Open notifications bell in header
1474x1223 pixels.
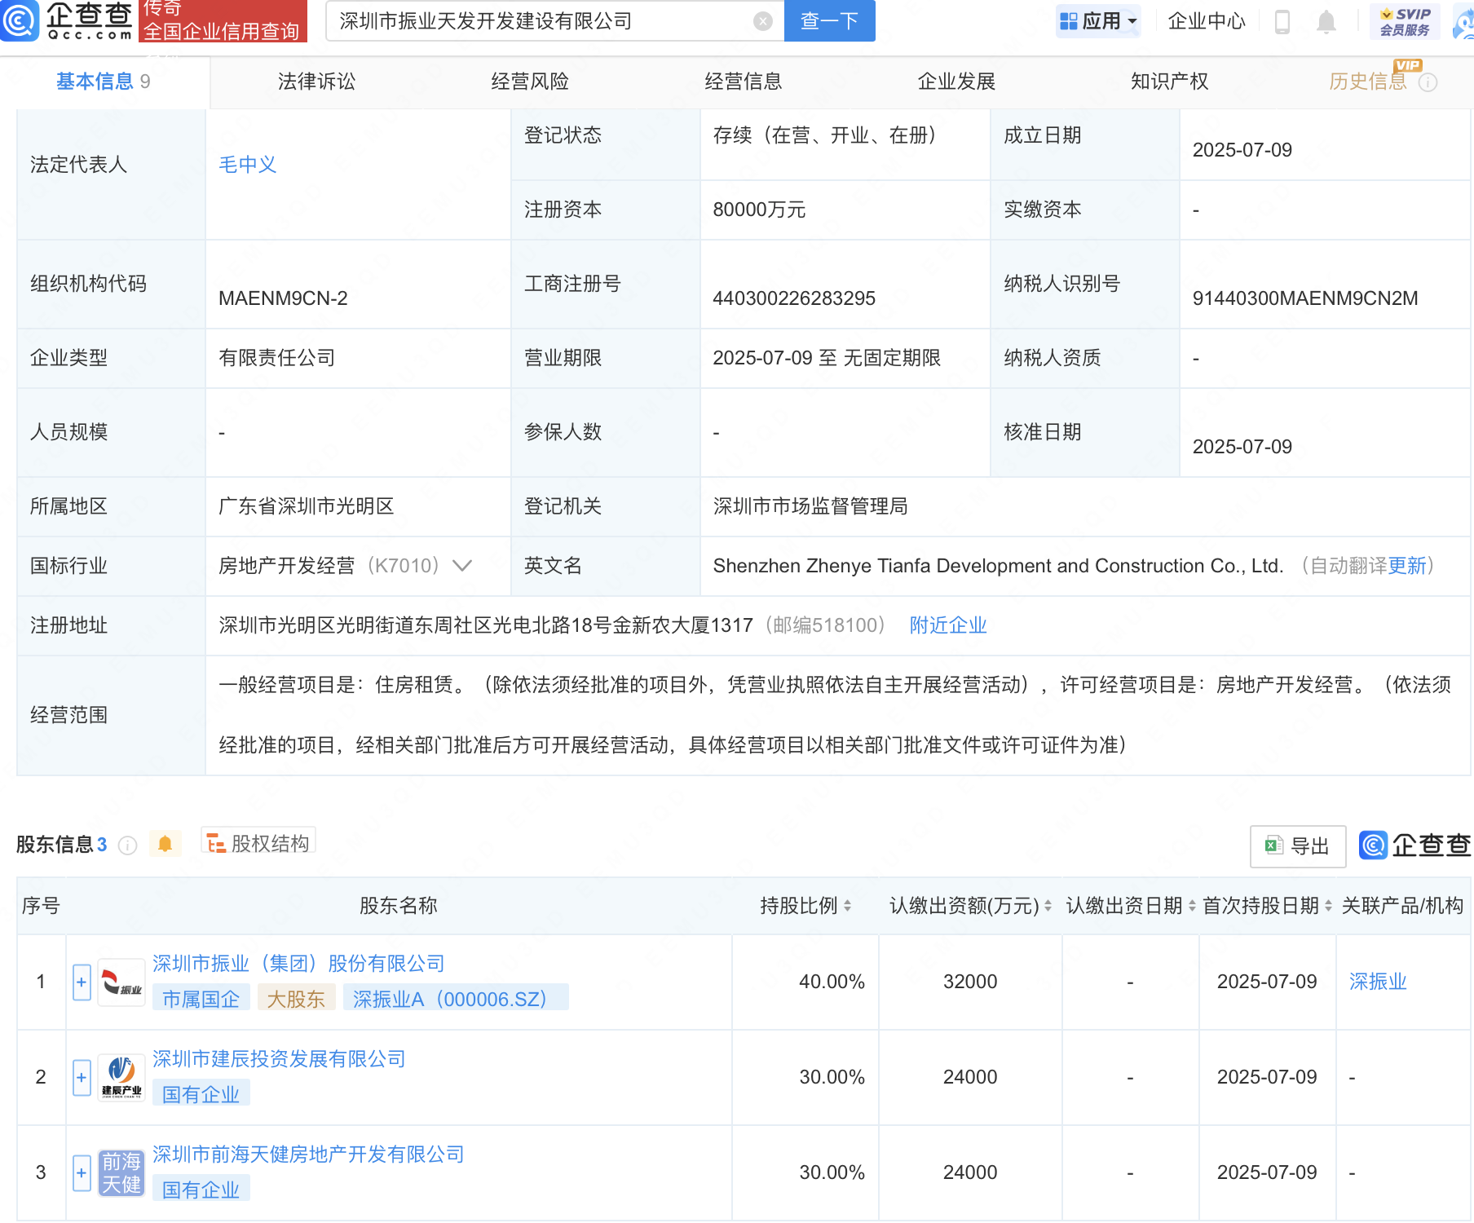1326,22
